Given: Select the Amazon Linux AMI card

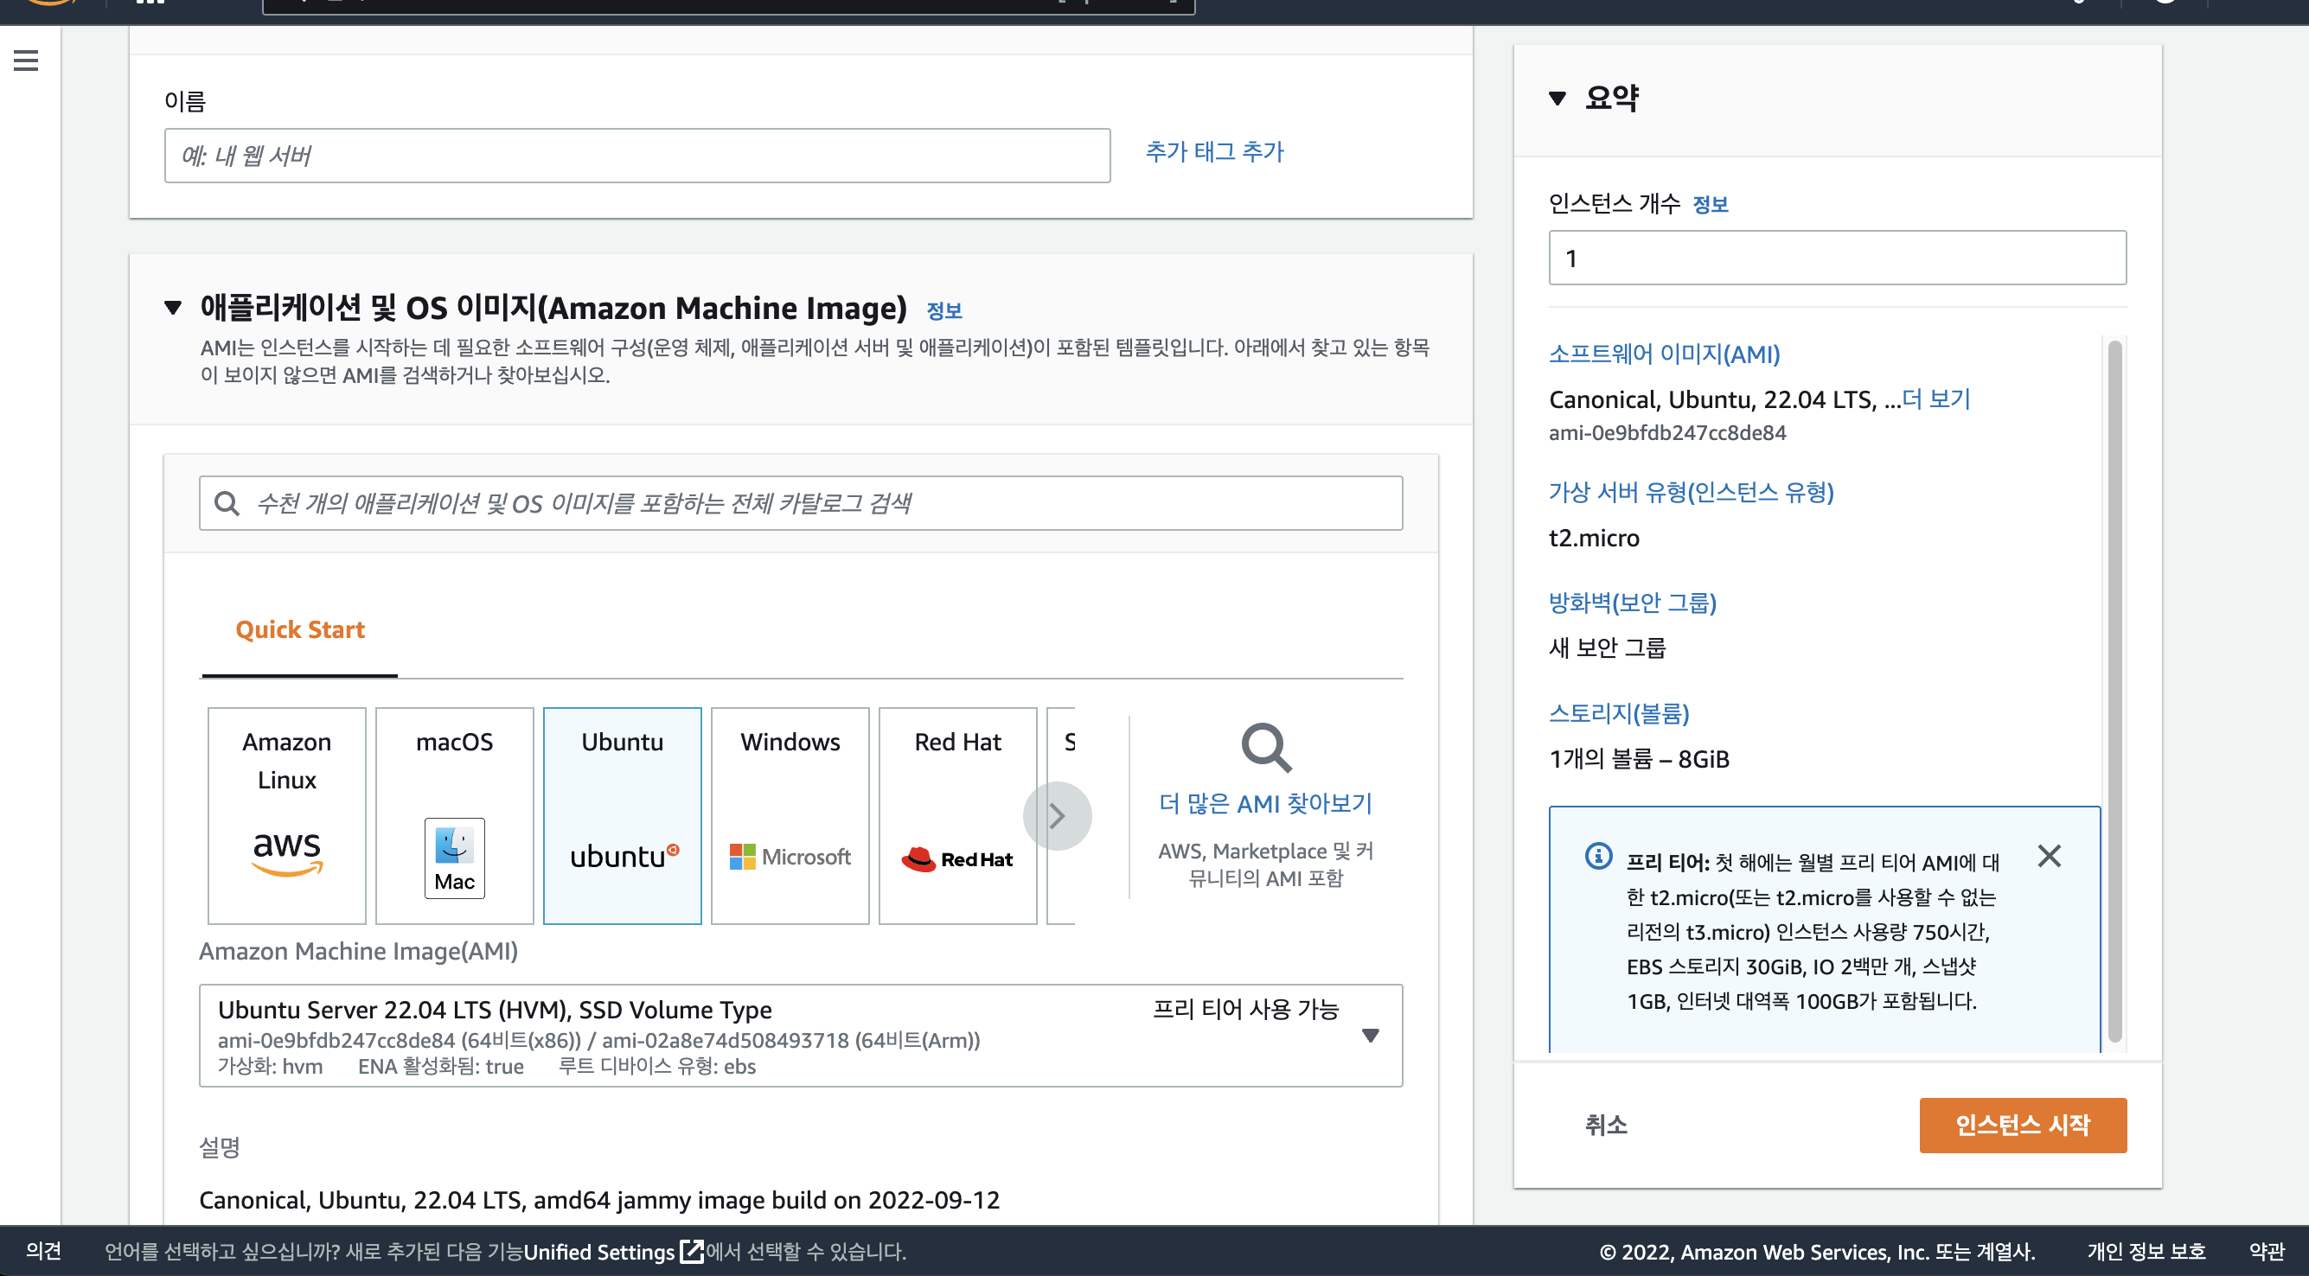Looking at the screenshot, I should click(287, 815).
